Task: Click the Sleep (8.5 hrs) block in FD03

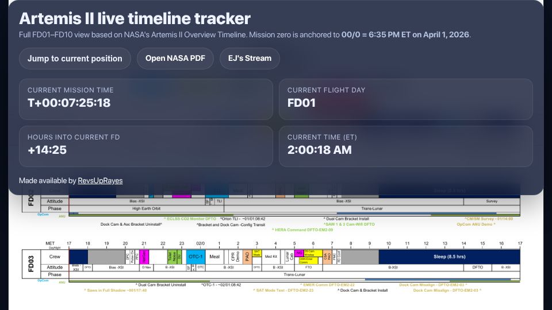Action: (x=449, y=257)
